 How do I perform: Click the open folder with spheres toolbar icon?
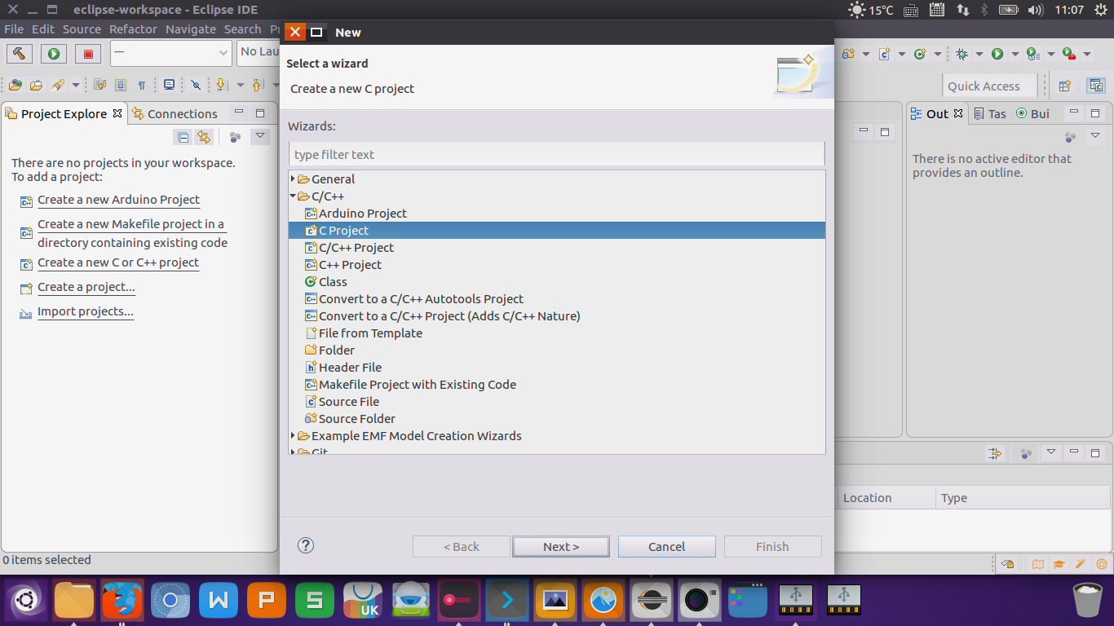pyautogui.click(x=15, y=85)
